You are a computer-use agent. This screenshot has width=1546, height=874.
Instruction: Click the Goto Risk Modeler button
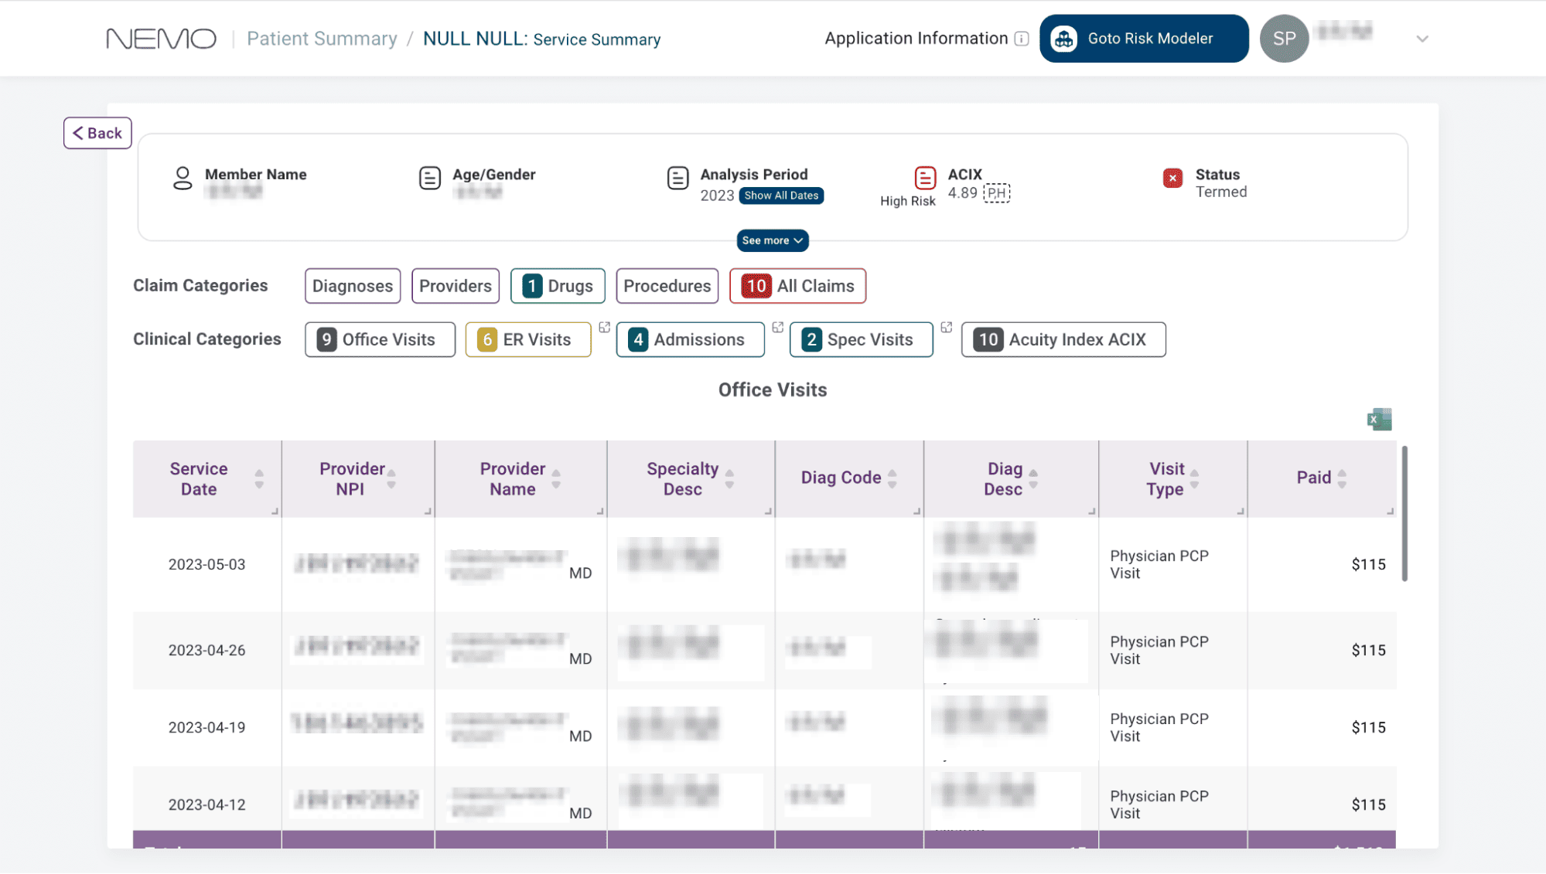click(x=1143, y=39)
